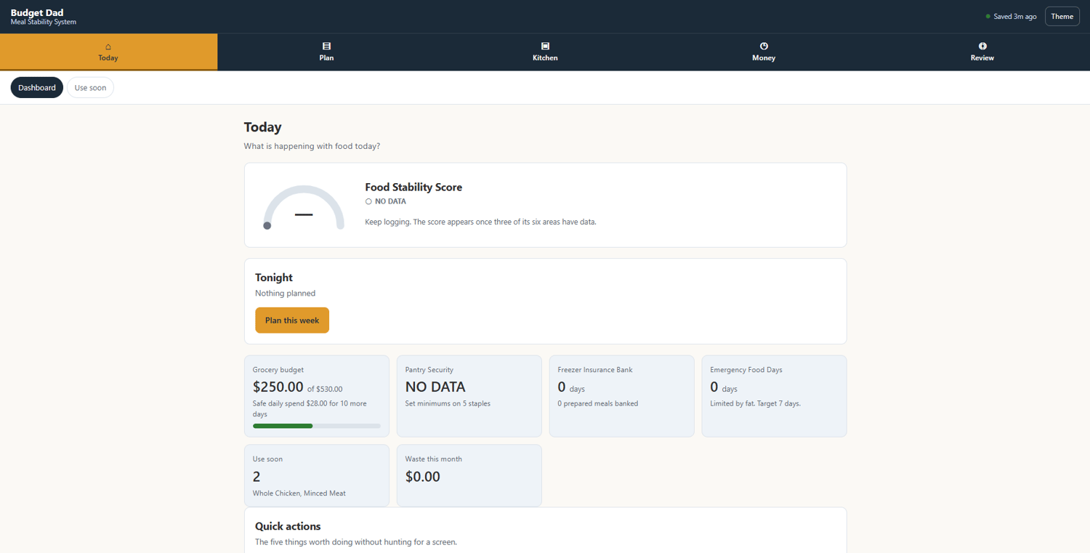Image resolution: width=1090 pixels, height=553 pixels.
Task: Open the Grocery budget card
Action: 317,396
